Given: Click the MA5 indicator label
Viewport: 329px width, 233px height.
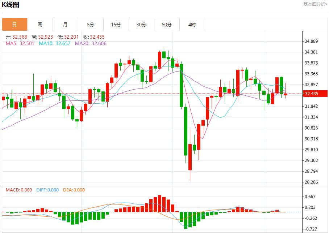Looking at the screenshot, I should point(20,43).
